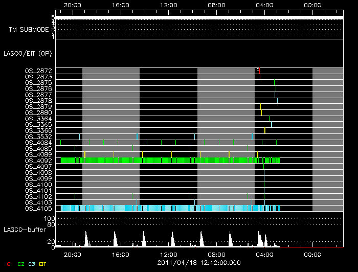The height and width of the screenshot is (272, 358).
Task: Click the red marker in OS_2872 row
Action: (x=260, y=71)
